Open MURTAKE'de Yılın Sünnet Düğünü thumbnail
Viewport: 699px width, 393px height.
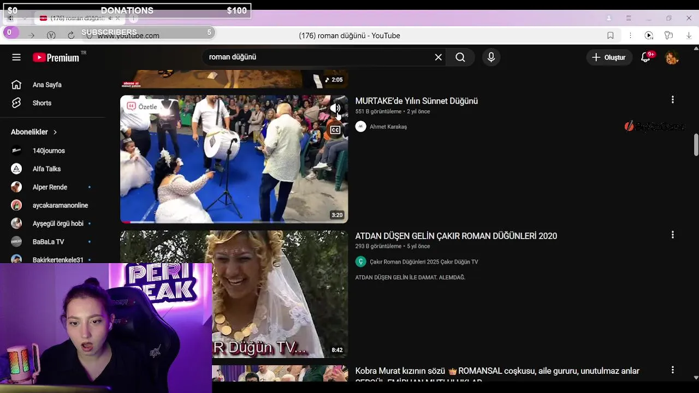click(234, 159)
